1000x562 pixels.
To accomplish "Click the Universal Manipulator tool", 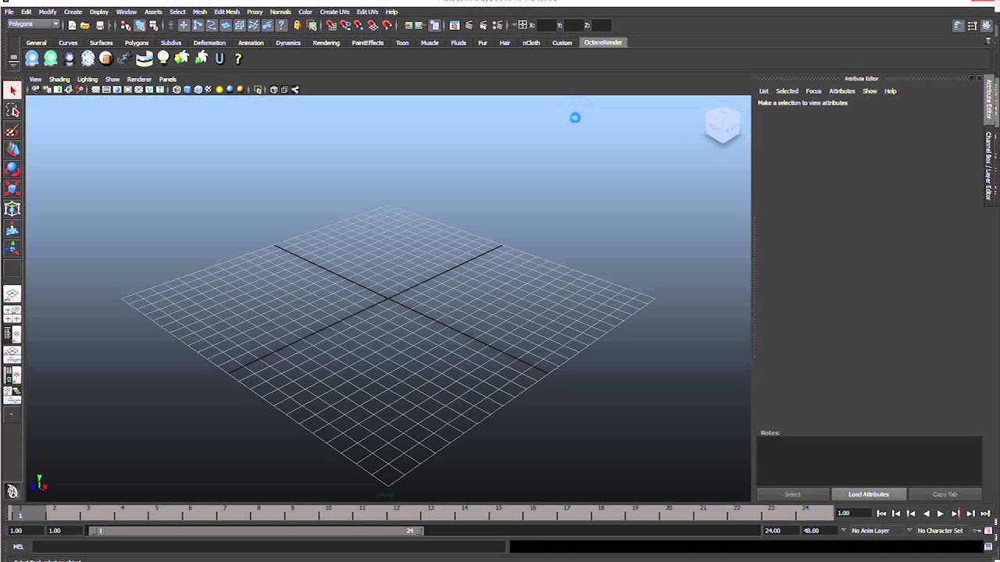I will point(12,208).
